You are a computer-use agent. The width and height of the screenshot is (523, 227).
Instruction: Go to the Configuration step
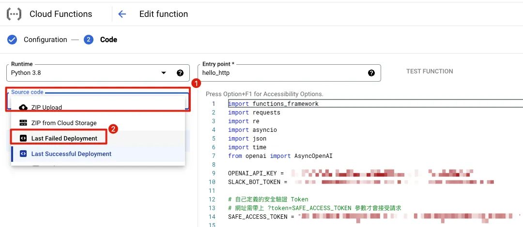45,40
